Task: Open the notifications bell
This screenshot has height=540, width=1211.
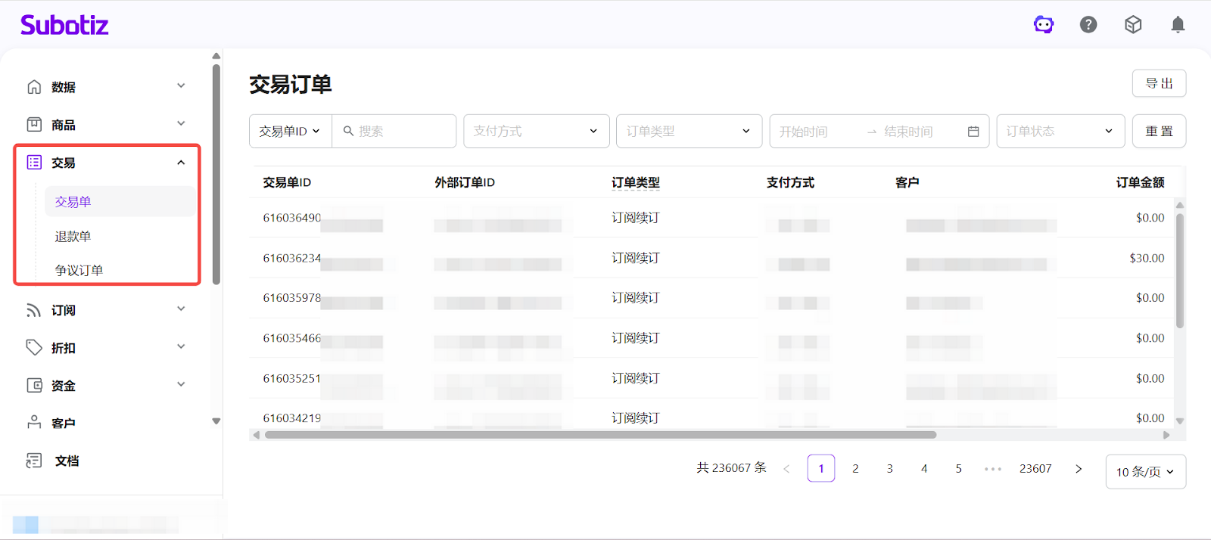Action: click(1178, 25)
